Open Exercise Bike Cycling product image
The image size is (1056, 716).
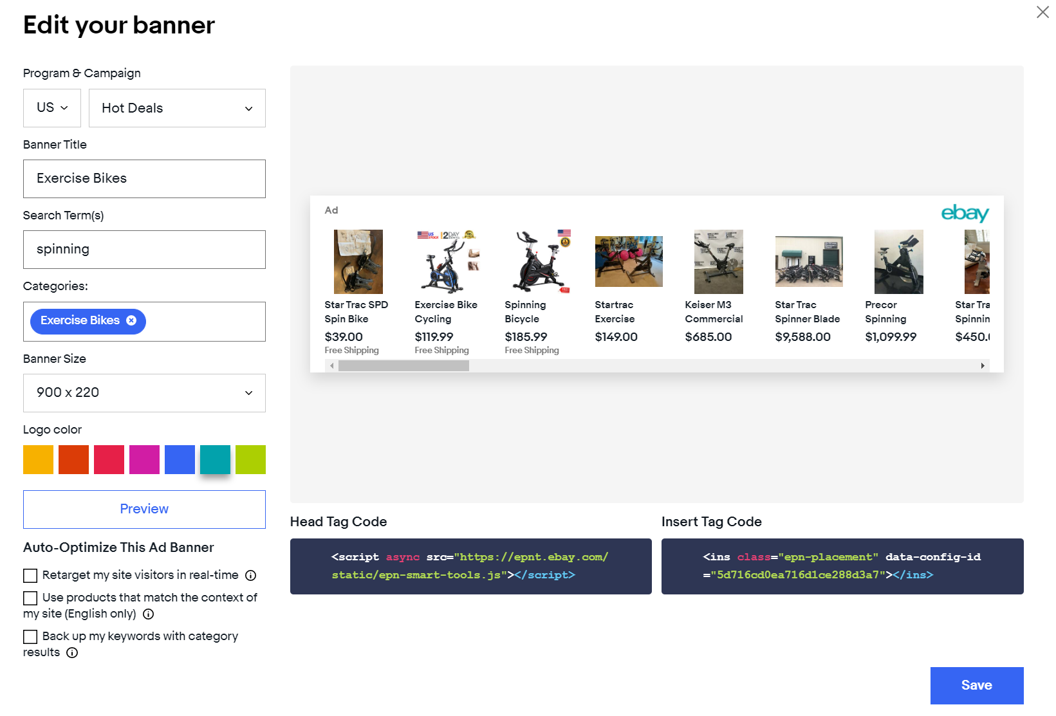point(449,262)
